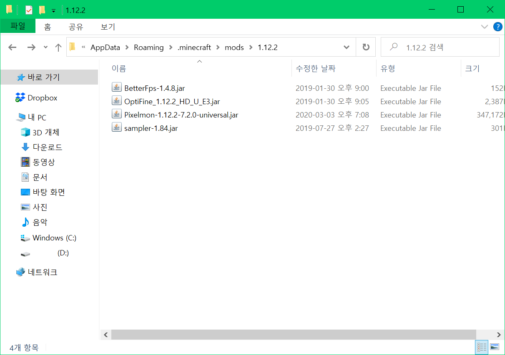Switch to the 홈 ribbon tab
505x355 pixels.
[x=48, y=27]
